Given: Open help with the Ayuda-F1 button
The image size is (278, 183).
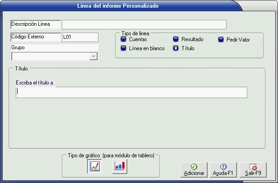Looking at the screenshot, I should [223, 170].
